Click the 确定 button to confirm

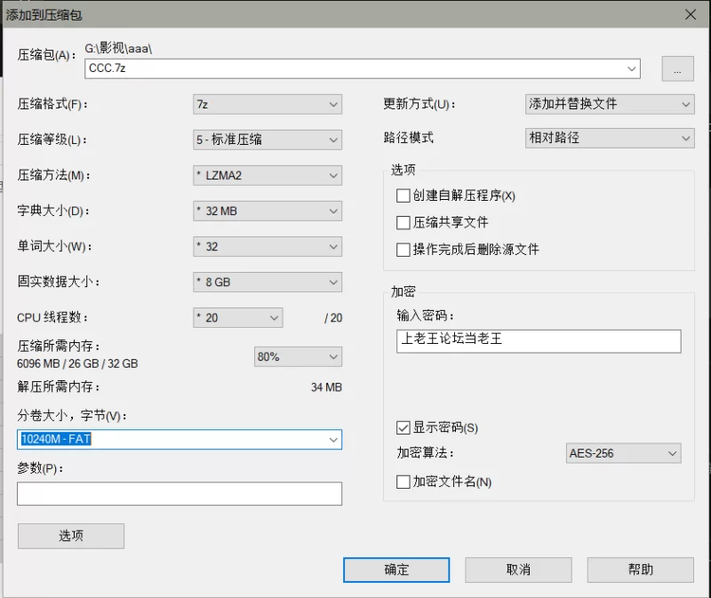click(x=396, y=570)
